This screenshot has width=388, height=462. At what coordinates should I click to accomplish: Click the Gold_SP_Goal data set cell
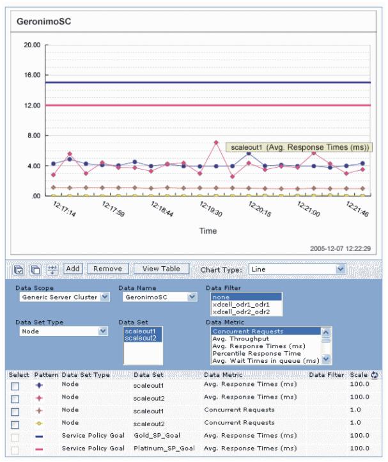click(157, 436)
